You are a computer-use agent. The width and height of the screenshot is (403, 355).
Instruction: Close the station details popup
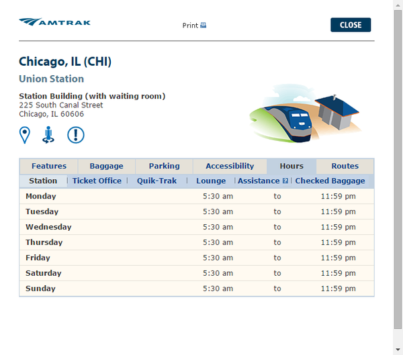[351, 25]
